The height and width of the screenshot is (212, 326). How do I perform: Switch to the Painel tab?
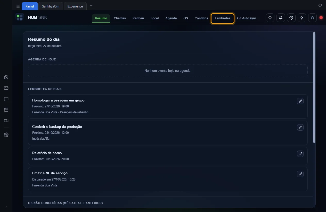click(x=30, y=6)
